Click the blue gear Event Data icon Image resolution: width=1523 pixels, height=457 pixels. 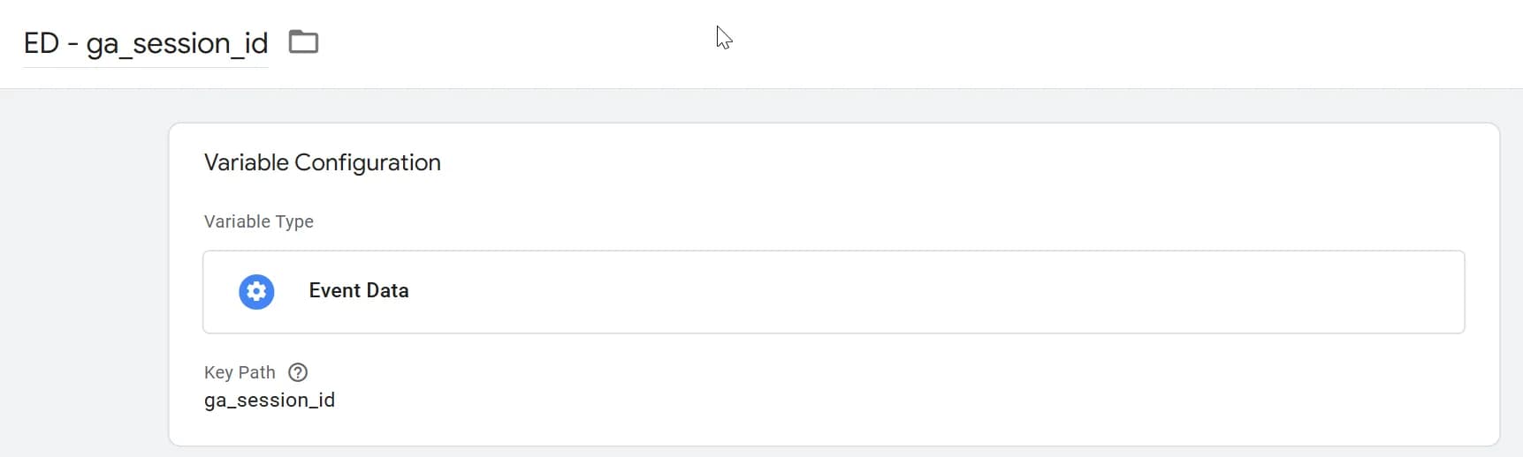point(256,291)
